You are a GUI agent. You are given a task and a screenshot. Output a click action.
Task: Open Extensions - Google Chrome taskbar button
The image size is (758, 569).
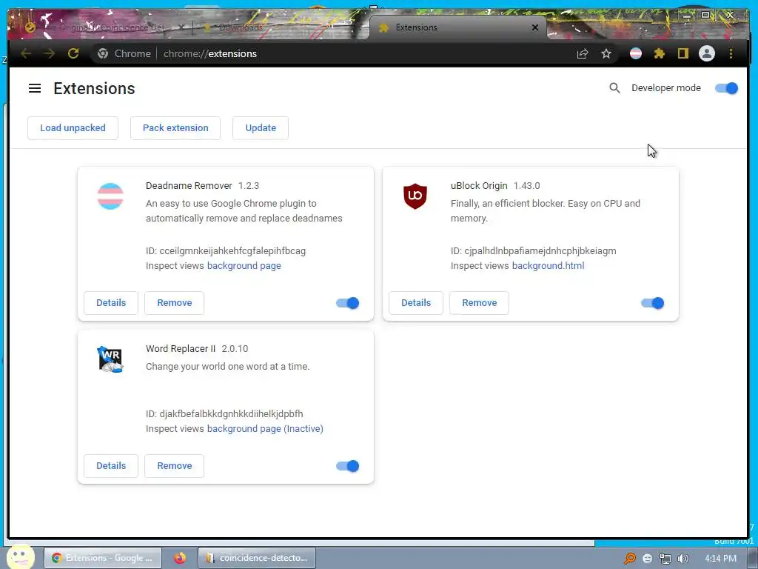(x=102, y=558)
